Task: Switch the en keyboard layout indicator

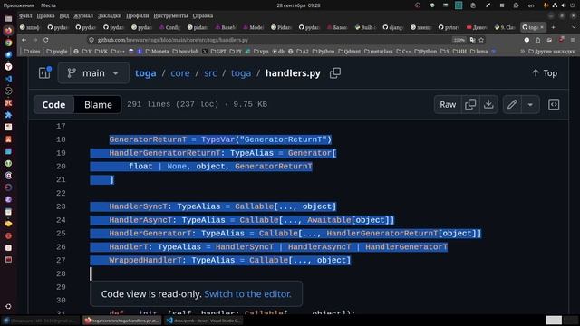Action: click(531, 5)
